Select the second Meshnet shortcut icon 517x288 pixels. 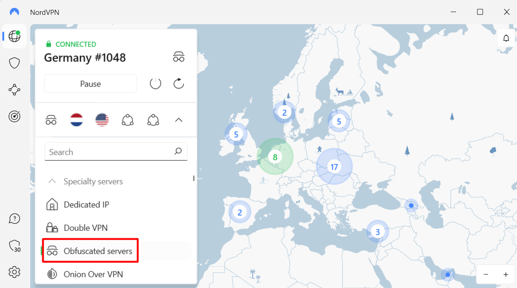[x=153, y=120]
